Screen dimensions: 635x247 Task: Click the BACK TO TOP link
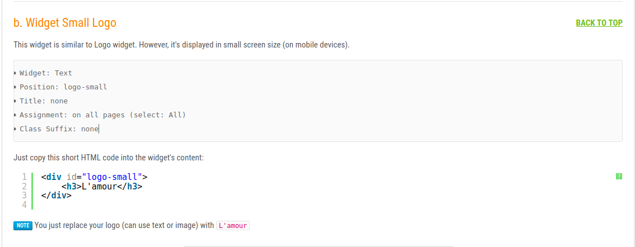click(599, 23)
